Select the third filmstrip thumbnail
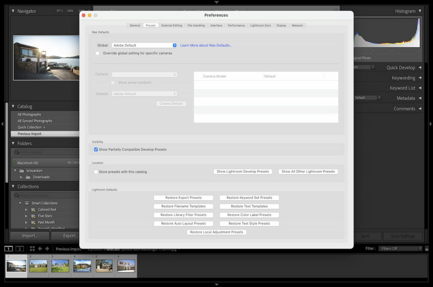433x287 pixels. 60,265
